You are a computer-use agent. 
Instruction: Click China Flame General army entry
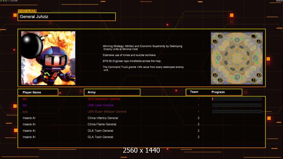point(102,124)
